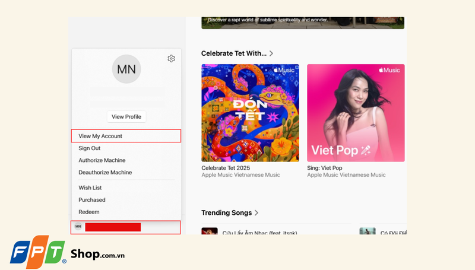Click Apple Music Vietnamese Music under Sing: Viet Pop

click(x=346, y=175)
